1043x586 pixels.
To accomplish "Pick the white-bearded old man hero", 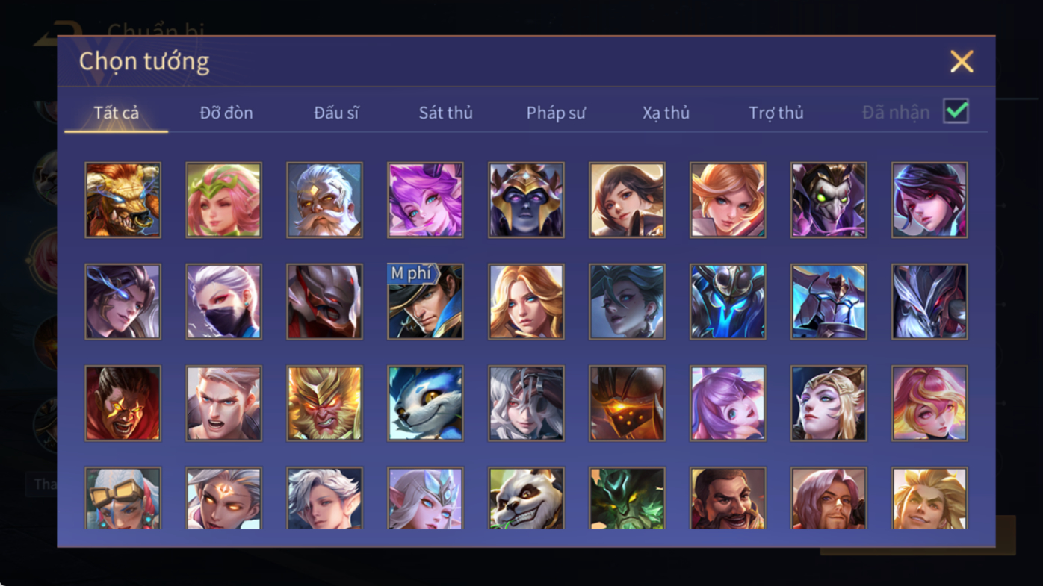I will click(x=324, y=200).
